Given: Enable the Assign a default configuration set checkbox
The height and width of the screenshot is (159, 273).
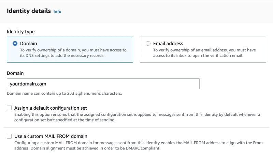Looking at the screenshot, I should point(9,108).
